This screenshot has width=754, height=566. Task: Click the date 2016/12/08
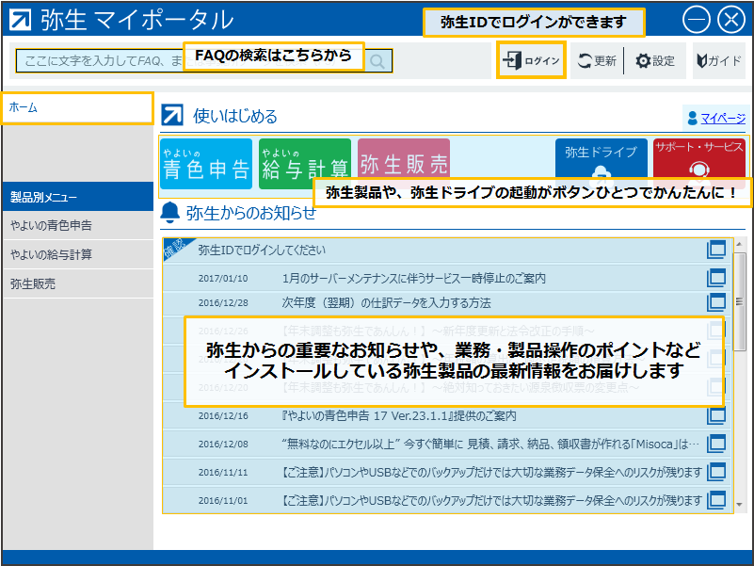point(223,445)
